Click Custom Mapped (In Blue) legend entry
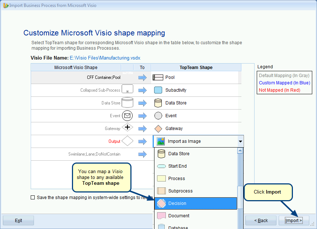The width and height of the screenshot is (317, 229). click(284, 83)
